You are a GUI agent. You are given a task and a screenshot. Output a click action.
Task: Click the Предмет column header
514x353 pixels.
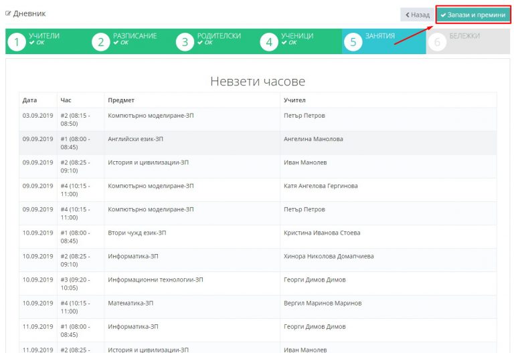tap(121, 100)
